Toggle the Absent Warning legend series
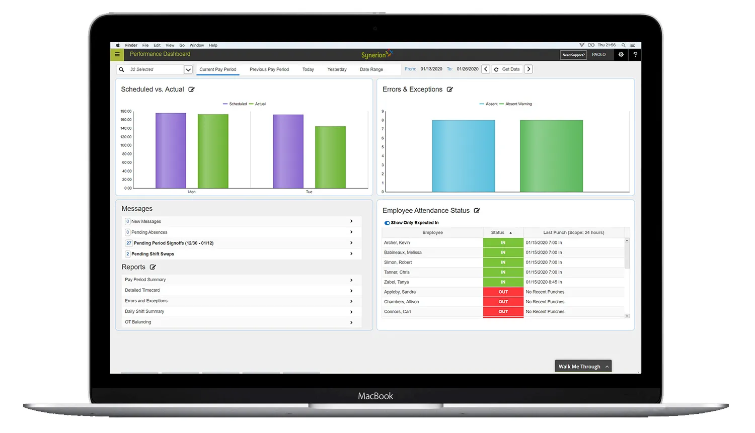Viewport: 755px width, 433px height. pos(516,104)
